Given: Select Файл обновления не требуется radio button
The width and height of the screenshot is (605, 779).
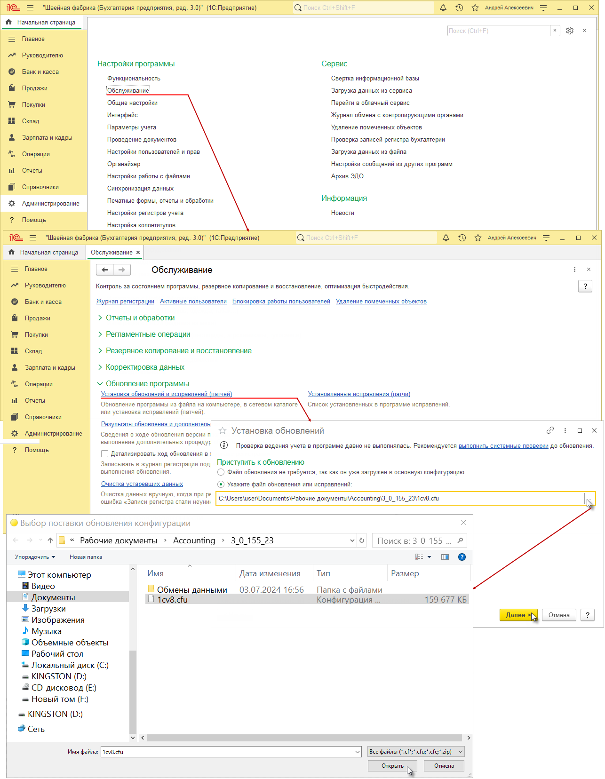Looking at the screenshot, I should (221, 472).
